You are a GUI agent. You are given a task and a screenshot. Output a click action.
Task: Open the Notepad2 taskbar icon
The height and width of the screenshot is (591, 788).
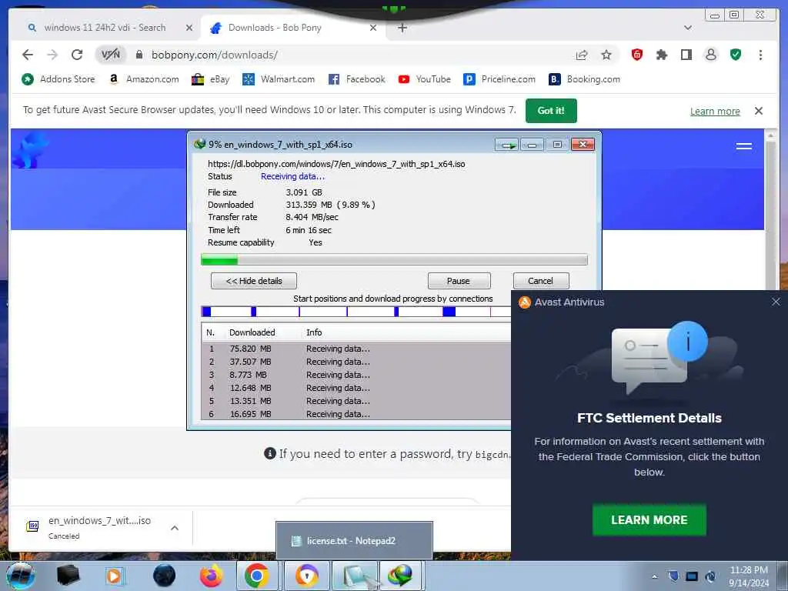[355, 576]
